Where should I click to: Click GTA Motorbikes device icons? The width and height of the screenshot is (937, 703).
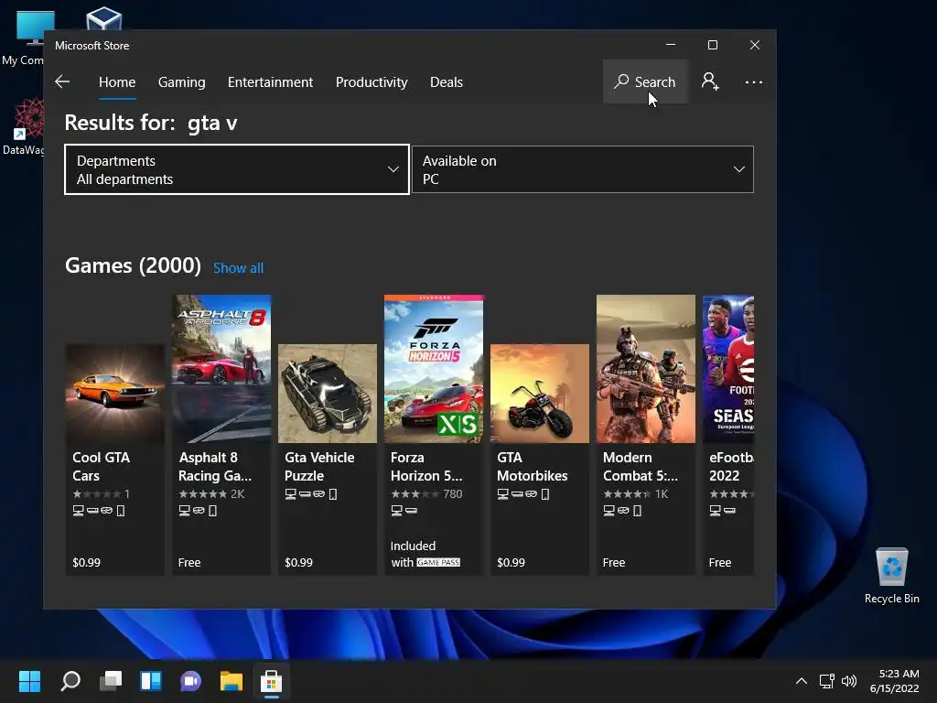pos(522,493)
